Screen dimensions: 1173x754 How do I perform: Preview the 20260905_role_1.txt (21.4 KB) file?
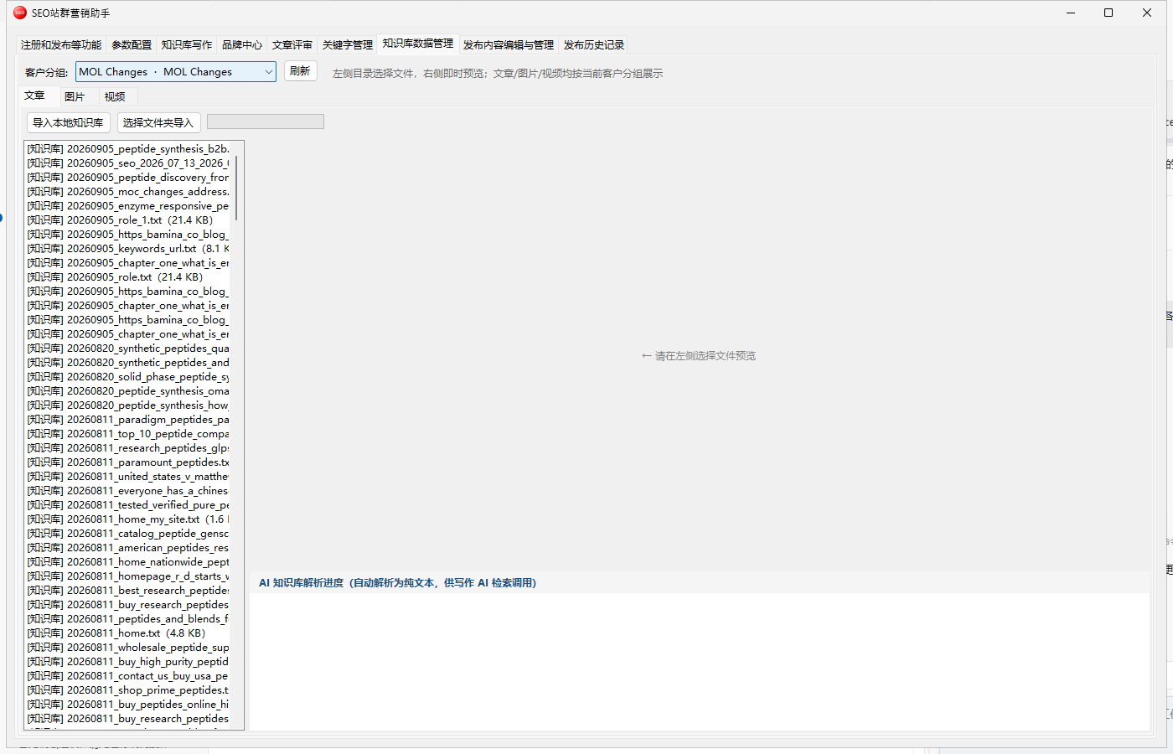tap(127, 220)
